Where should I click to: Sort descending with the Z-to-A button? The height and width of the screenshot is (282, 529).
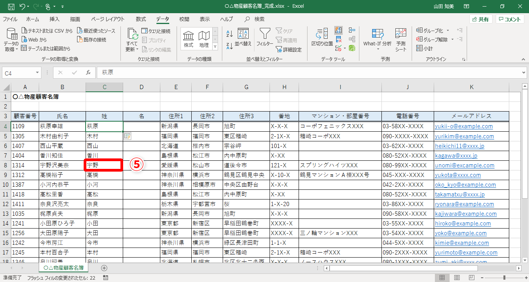coord(229,45)
